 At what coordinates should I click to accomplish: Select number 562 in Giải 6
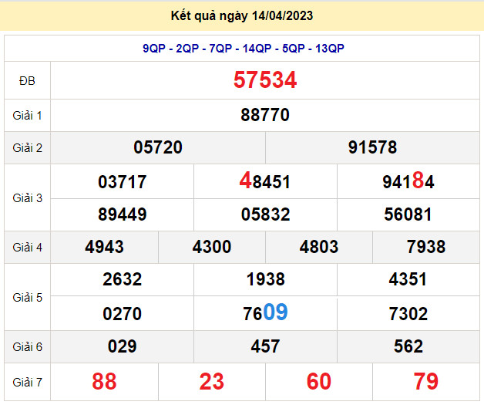pyautogui.click(x=408, y=346)
